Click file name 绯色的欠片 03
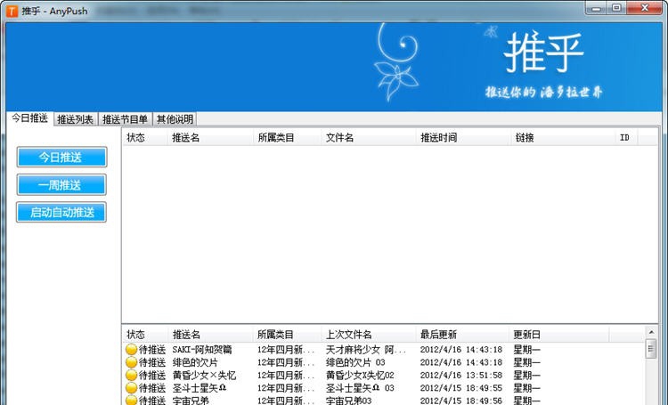 [355, 362]
